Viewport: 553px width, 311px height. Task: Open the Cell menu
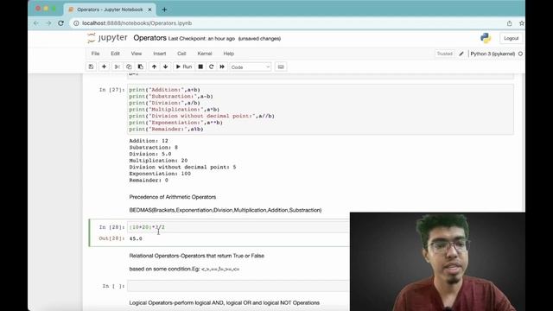pos(181,54)
